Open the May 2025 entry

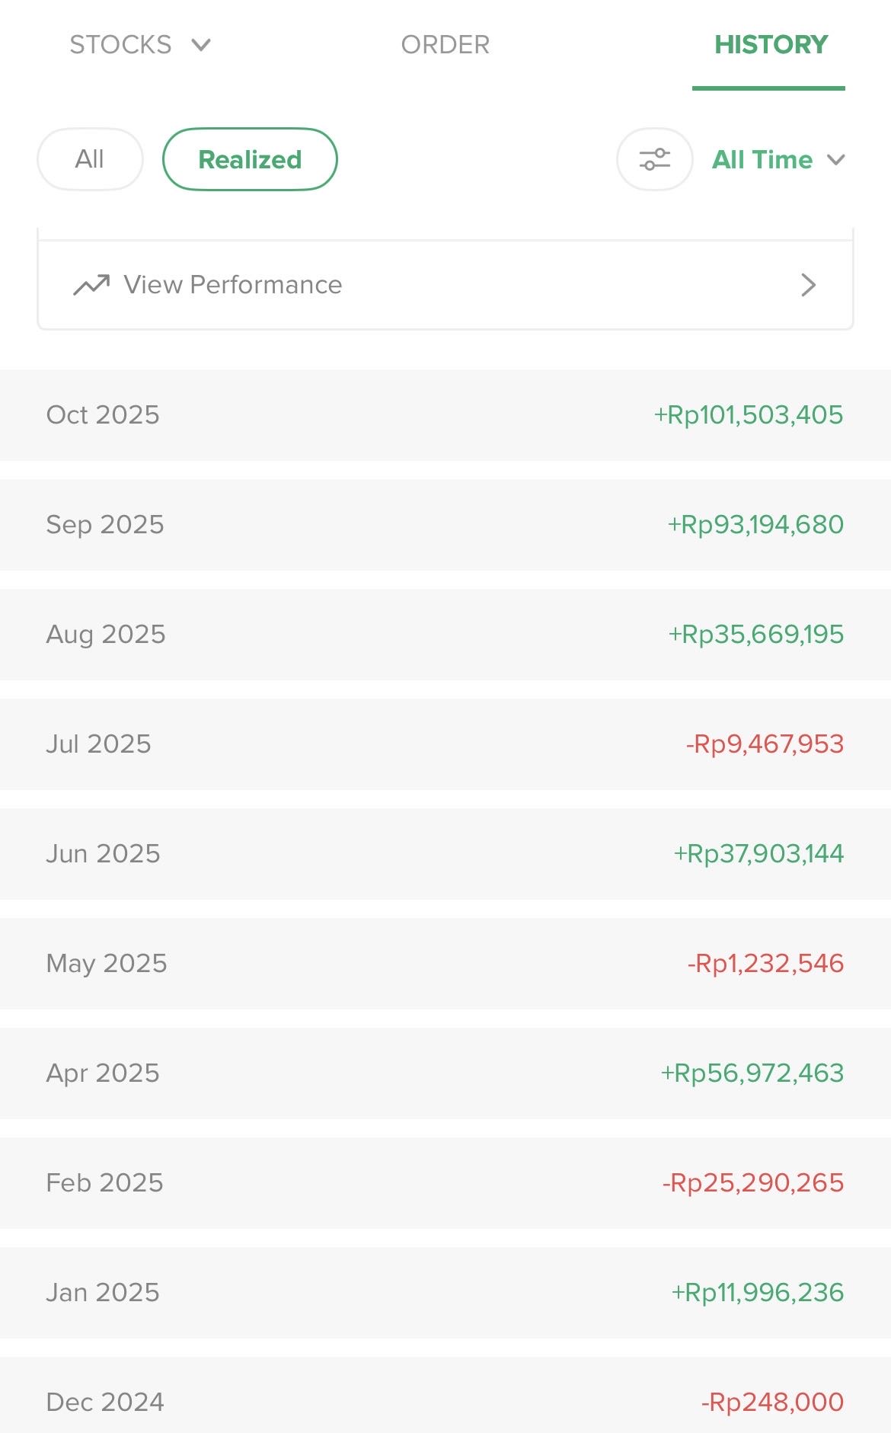pyautogui.click(x=445, y=964)
